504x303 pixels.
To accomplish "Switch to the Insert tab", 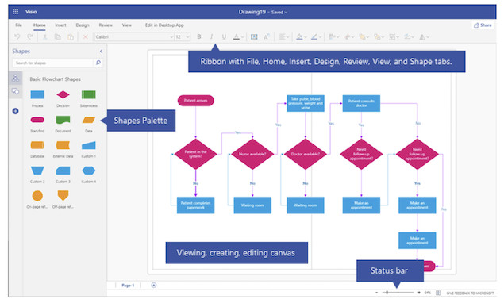I will click(x=60, y=25).
